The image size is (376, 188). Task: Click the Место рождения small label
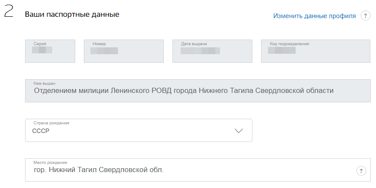point(50,163)
